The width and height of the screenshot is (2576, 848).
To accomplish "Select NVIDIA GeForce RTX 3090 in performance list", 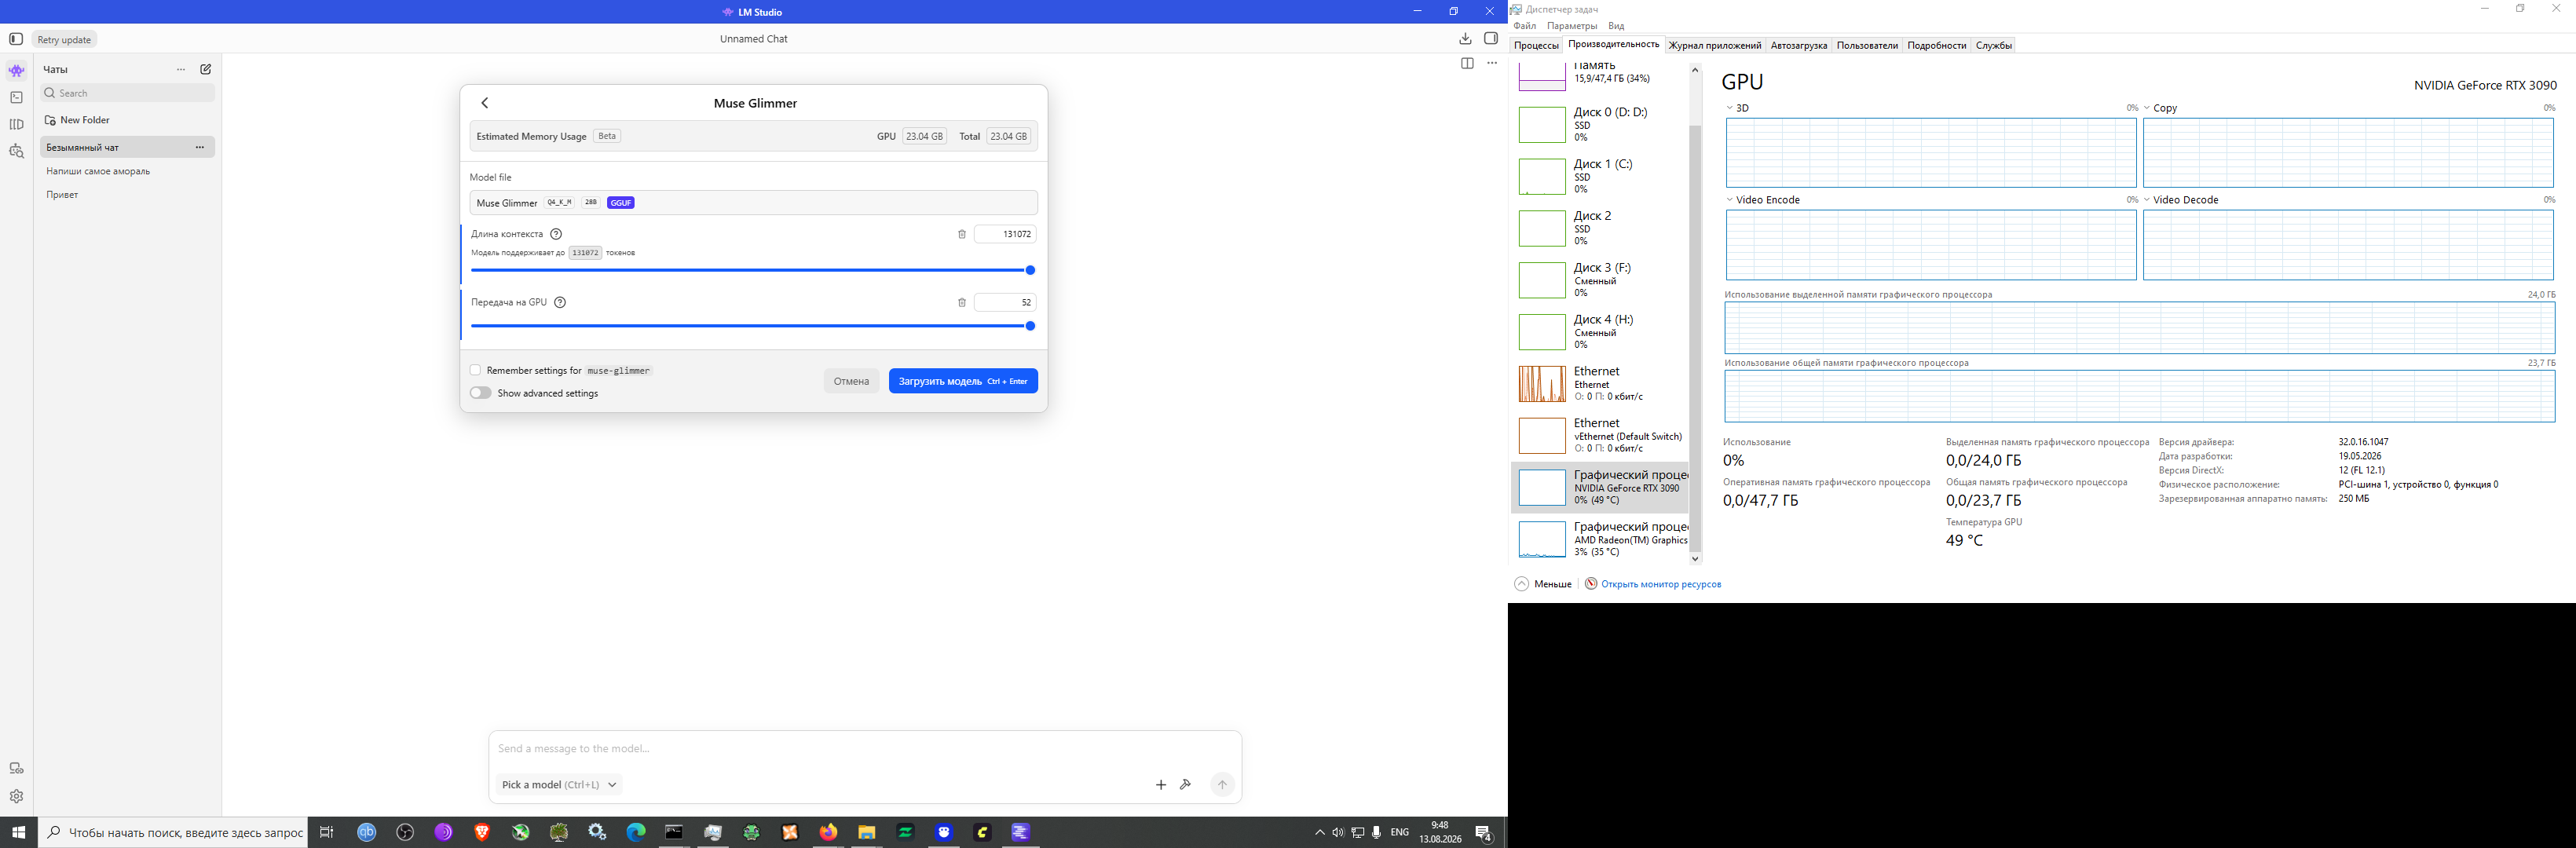I will tap(1600, 487).
